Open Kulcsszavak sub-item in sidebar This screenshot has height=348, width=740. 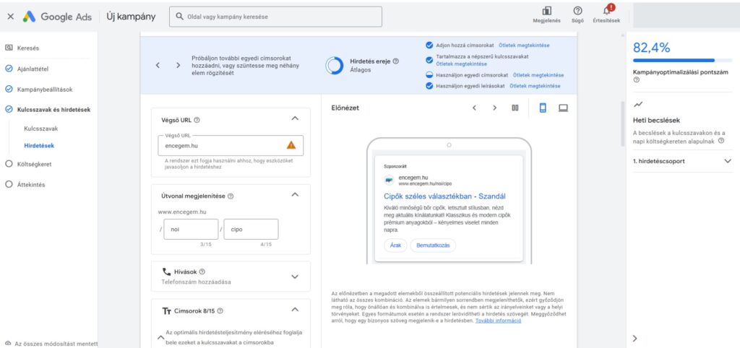pos(40,129)
